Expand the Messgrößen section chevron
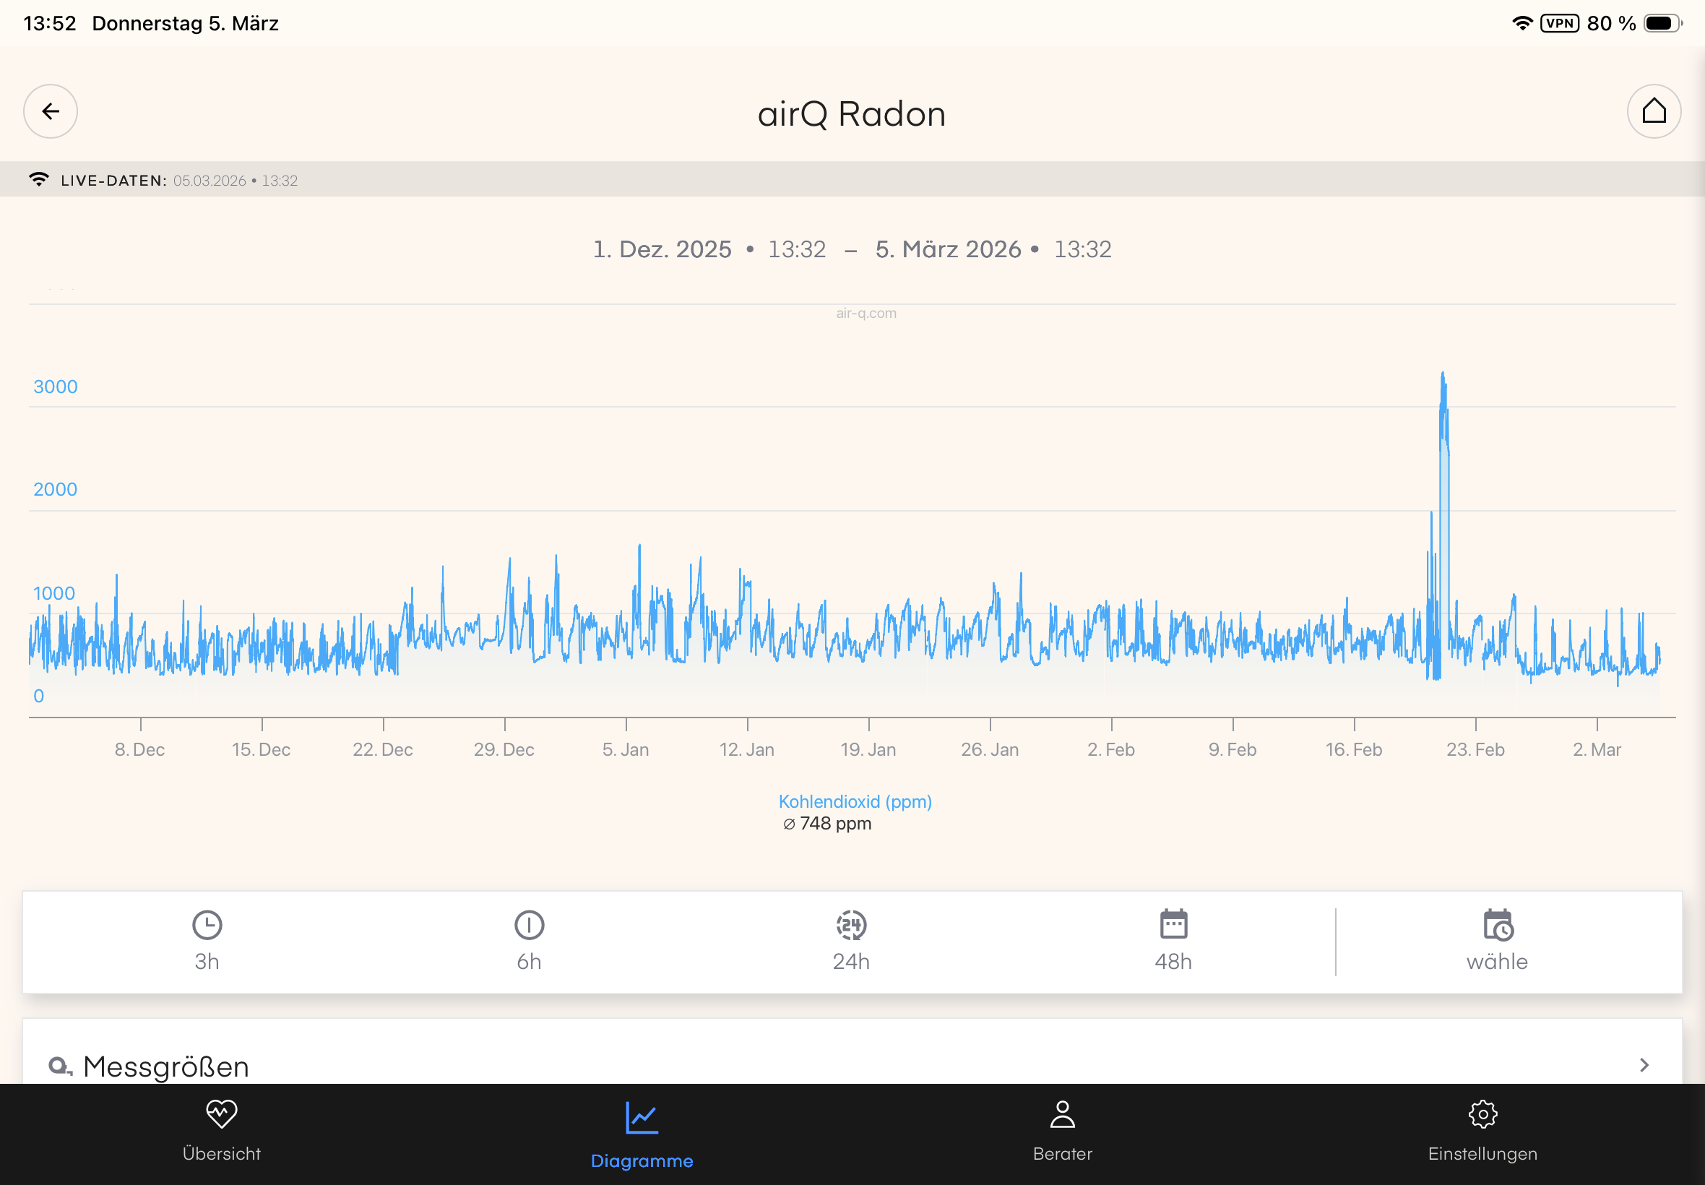This screenshot has height=1185, width=1705. point(1644,1066)
